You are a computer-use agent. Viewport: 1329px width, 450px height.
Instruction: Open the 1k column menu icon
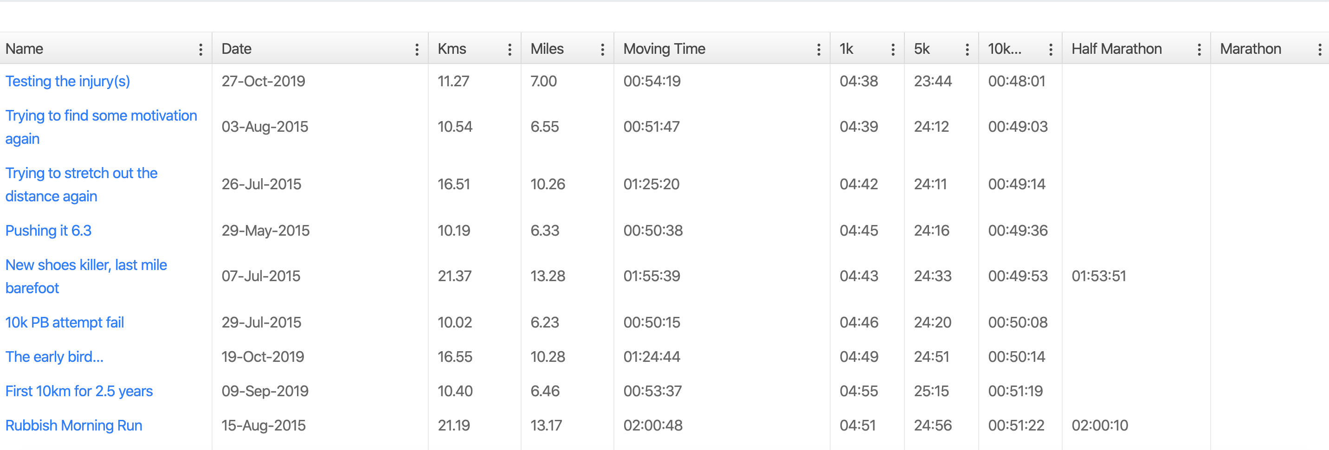coord(893,50)
